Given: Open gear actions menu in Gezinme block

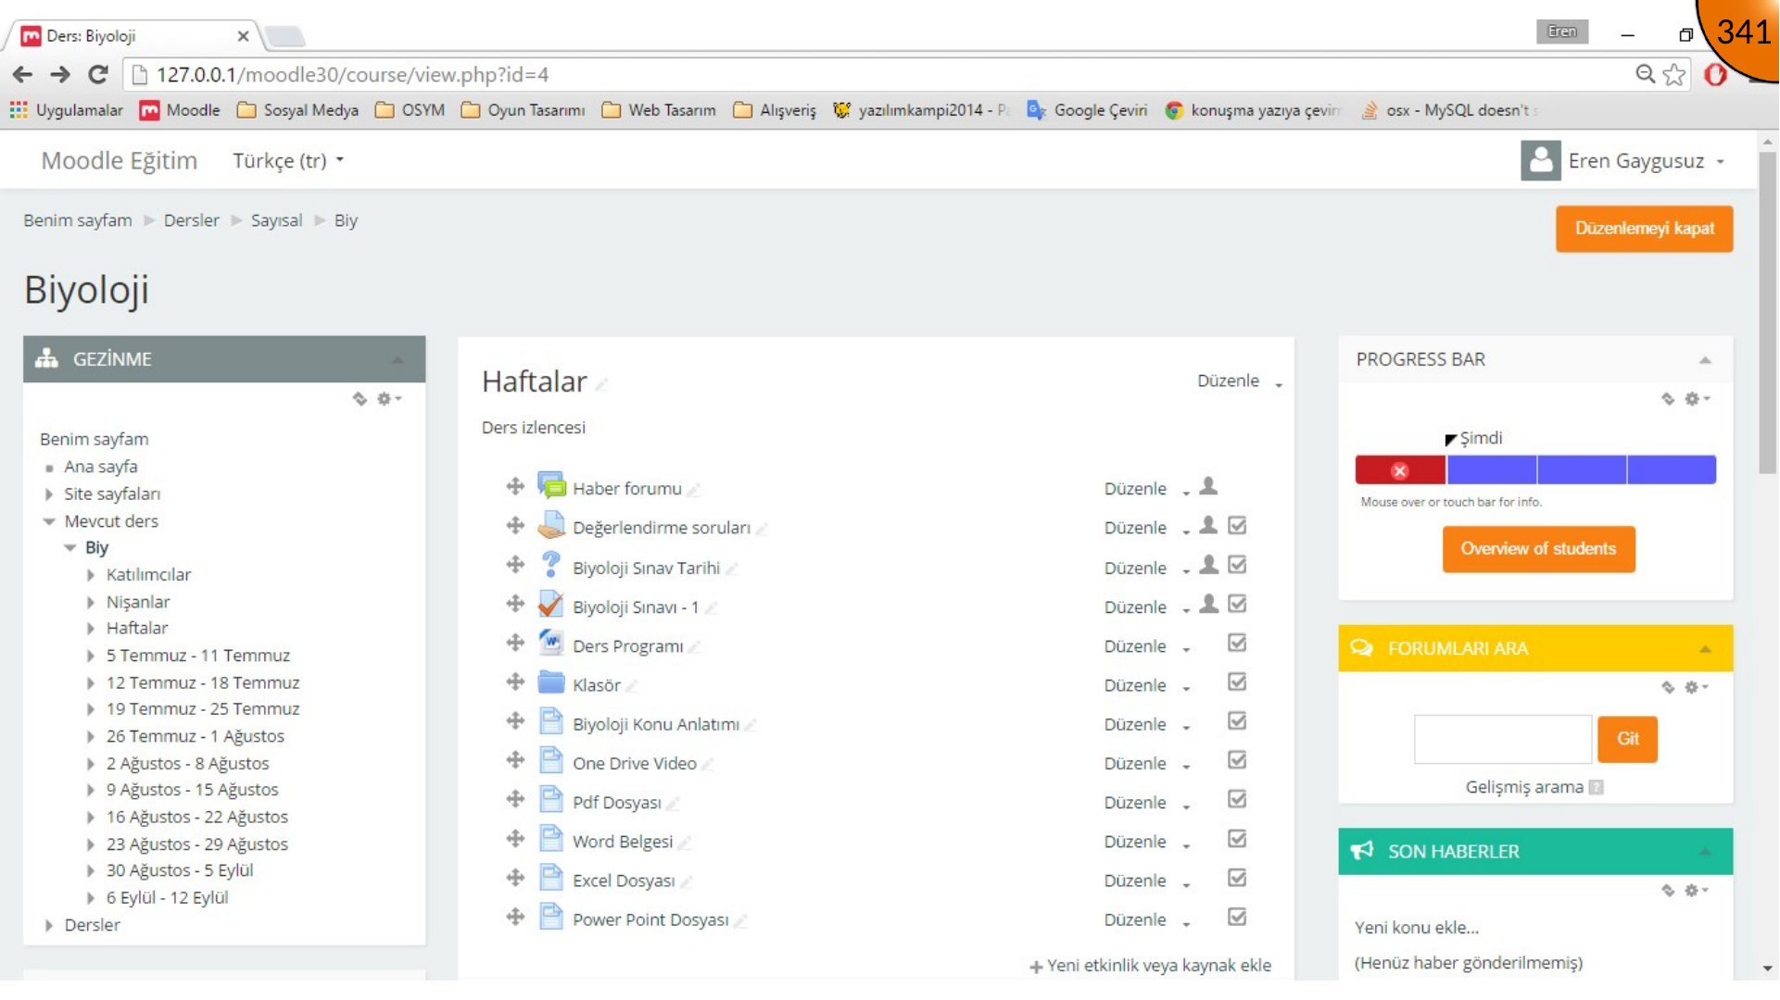Looking at the screenshot, I should [x=389, y=399].
